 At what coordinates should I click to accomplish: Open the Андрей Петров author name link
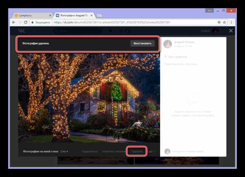[x=185, y=42]
